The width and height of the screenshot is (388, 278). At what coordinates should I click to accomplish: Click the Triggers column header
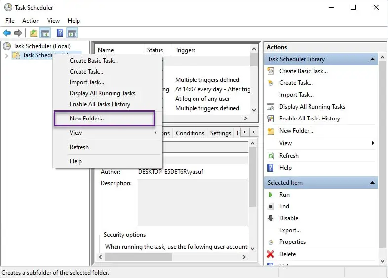point(211,50)
